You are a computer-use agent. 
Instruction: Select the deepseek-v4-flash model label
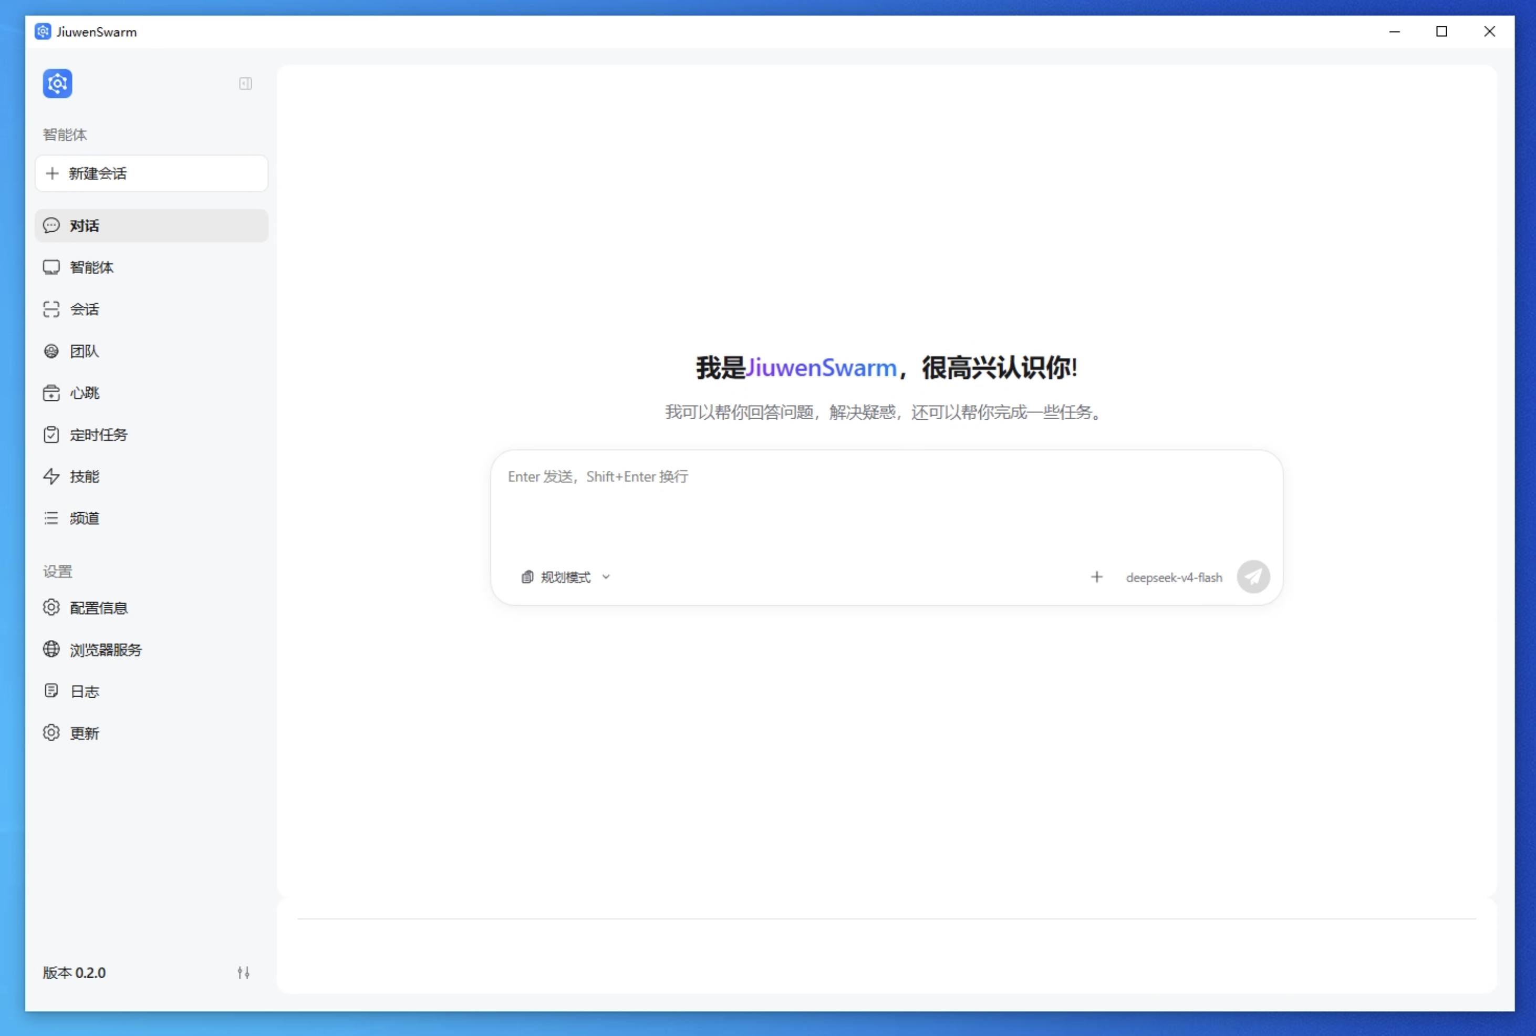(1174, 577)
